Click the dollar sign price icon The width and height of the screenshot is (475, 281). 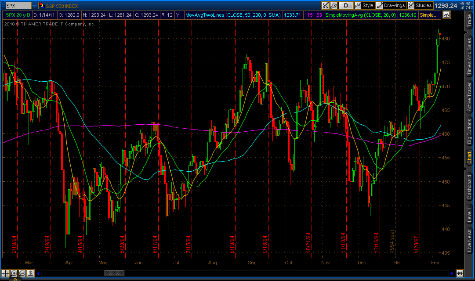(30, 273)
